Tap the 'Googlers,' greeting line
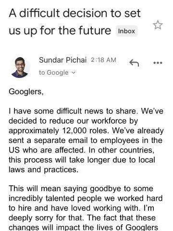 (26, 92)
